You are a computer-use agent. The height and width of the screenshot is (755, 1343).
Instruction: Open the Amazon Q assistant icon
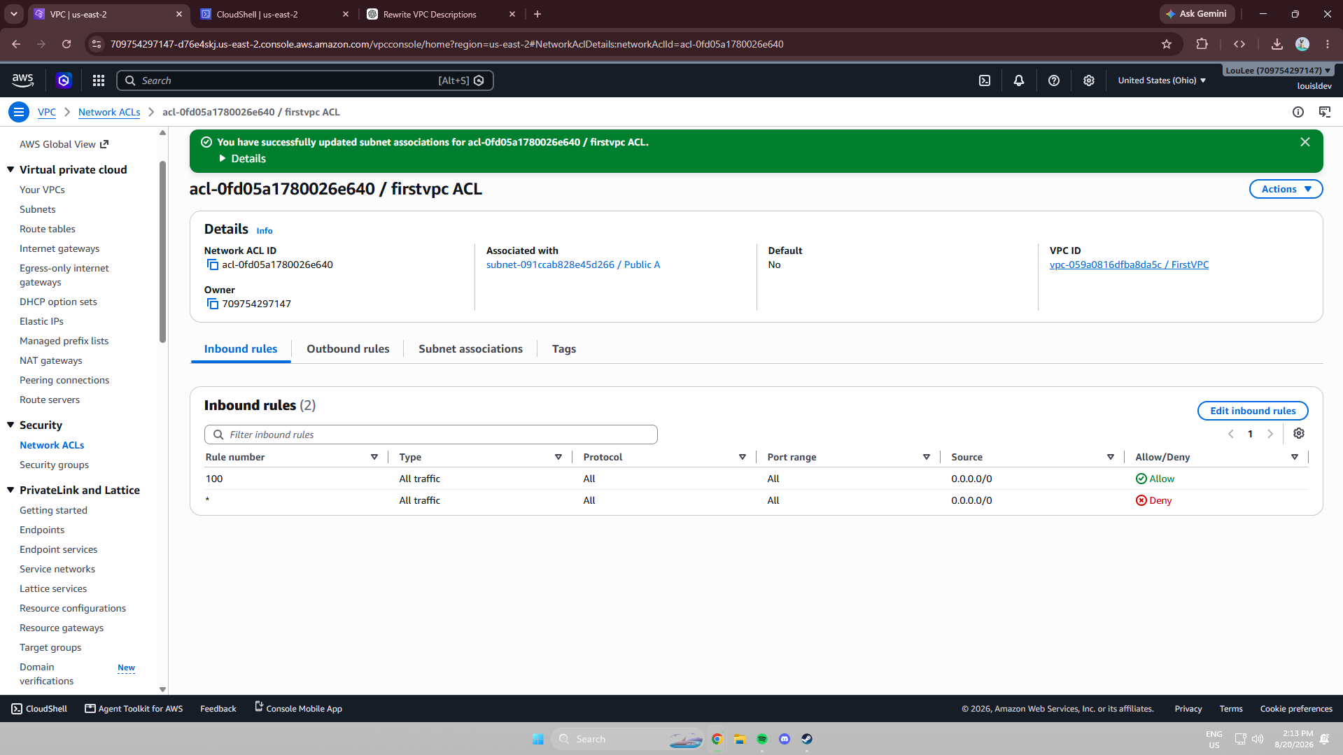pyautogui.click(x=64, y=80)
